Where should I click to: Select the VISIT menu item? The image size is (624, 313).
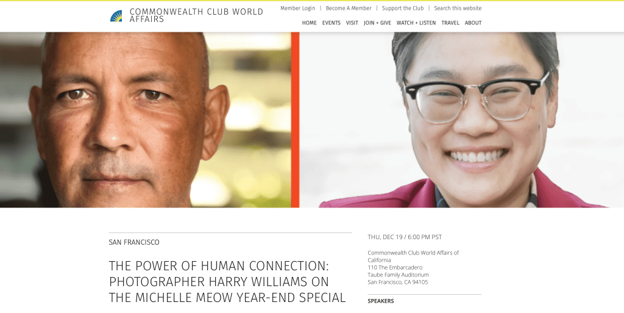click(x=352, y=23)
